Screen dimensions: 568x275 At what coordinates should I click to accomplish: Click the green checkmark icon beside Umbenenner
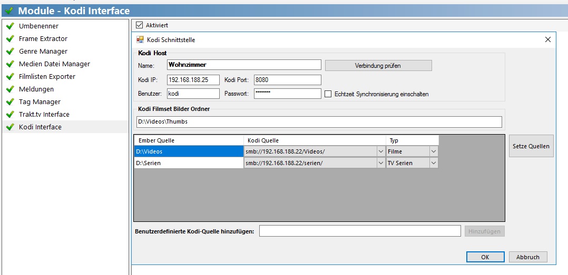[10, 26]
